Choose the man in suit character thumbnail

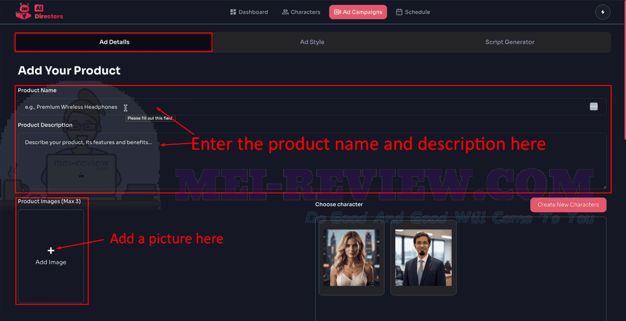coord(423,258)
